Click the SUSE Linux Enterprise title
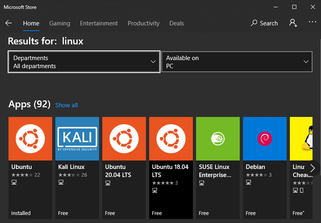Viewport: 321px width, 223px height. coord(215,171)
